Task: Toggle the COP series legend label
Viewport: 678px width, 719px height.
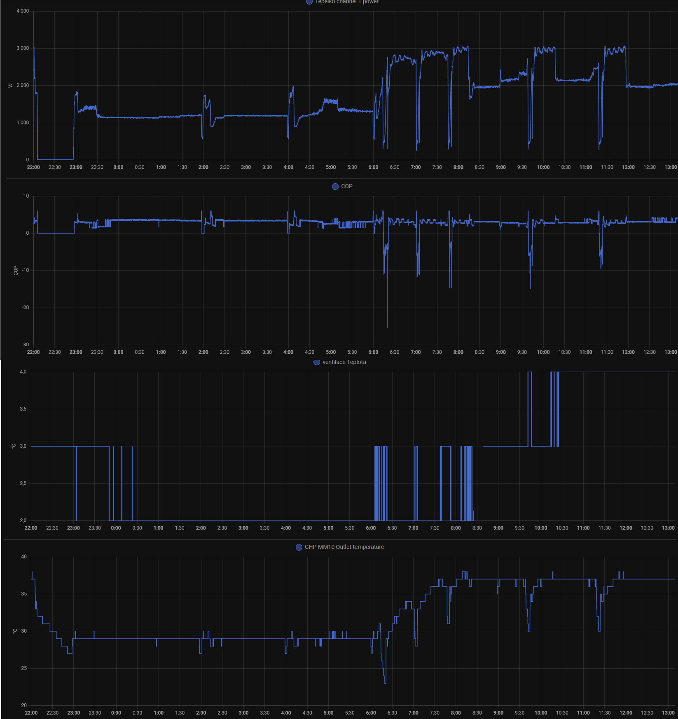Action: coord(347,187)
